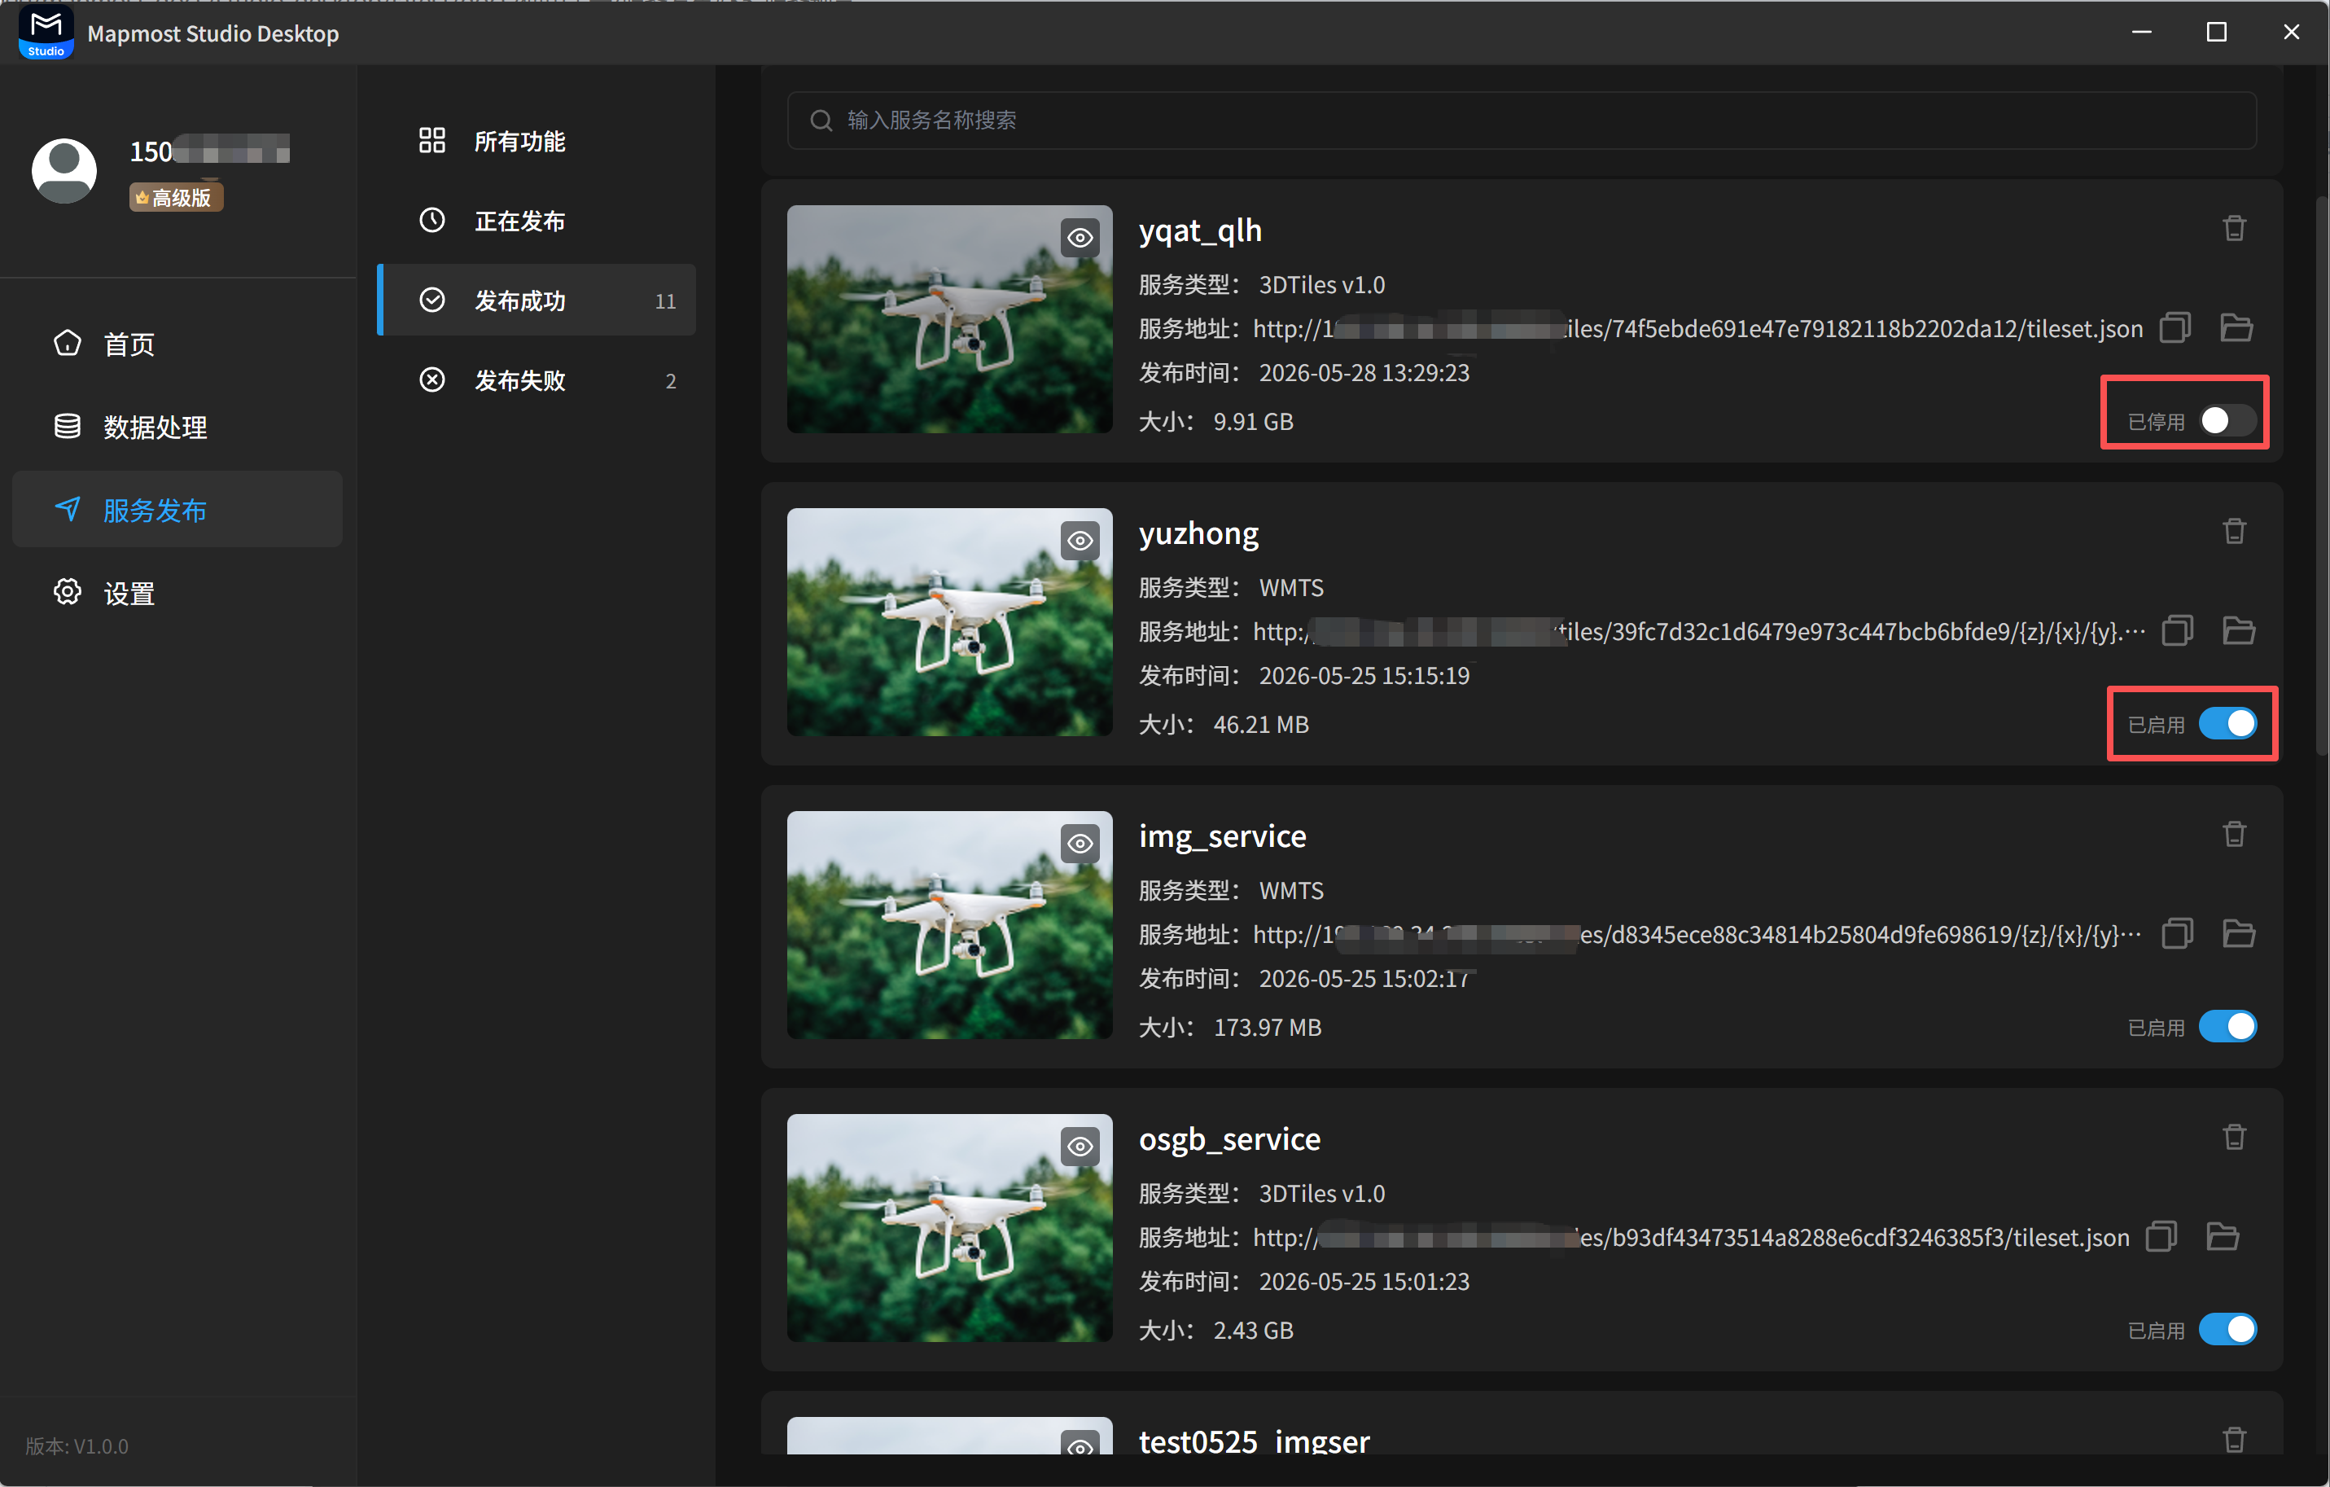Open the yqat_qlh service folder
The width and height of the screenshot is (2330, 1487).
point(2236,328)
